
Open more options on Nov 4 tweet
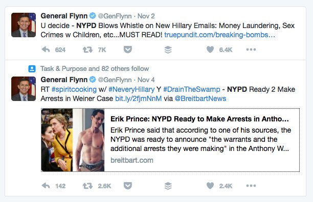pyautogui.click(x=251, y=186)
